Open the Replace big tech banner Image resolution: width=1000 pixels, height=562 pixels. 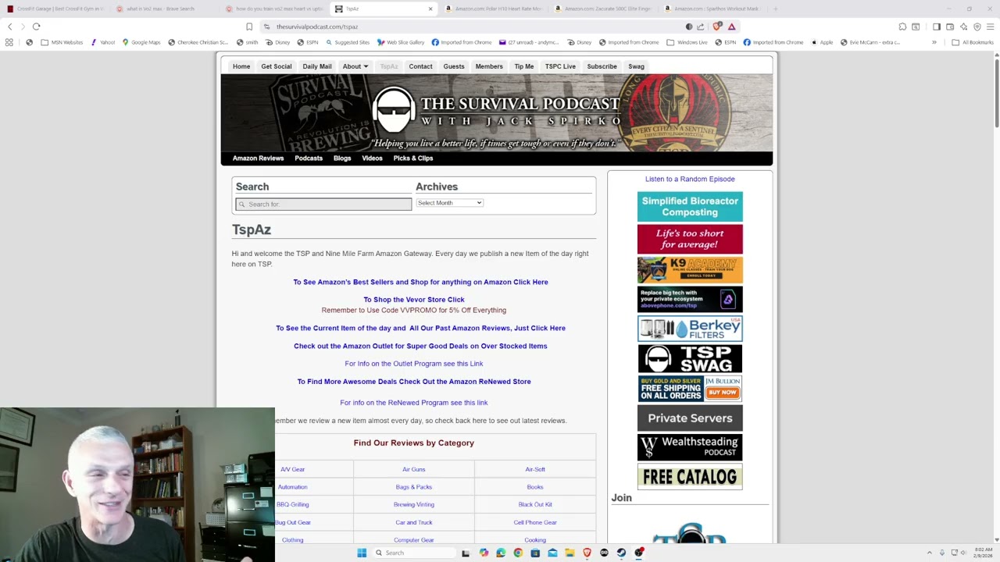[690, 299]
